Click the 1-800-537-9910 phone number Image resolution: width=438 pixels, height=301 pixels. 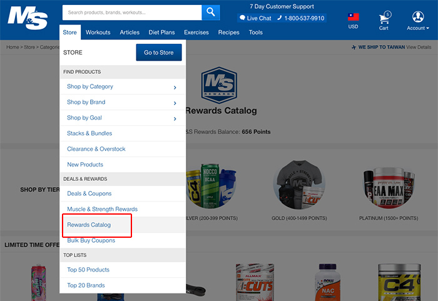coord(304,18)
